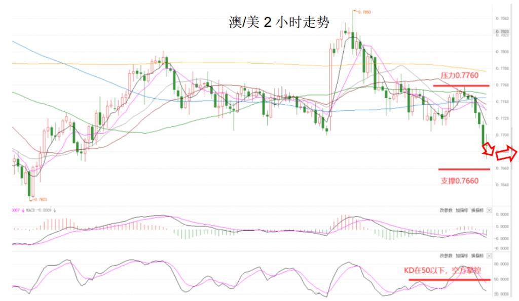The width and height of the screenshot is (519, 301).
Task: Click the 0.7780 price axis label
Action: coord(502,68)
